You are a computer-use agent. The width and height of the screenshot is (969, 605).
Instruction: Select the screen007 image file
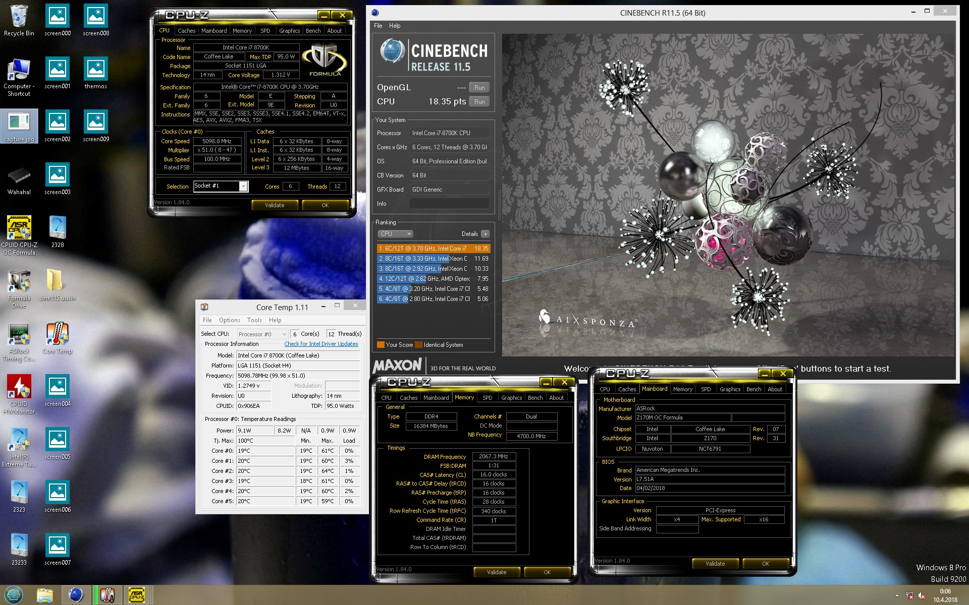(58, 550)
